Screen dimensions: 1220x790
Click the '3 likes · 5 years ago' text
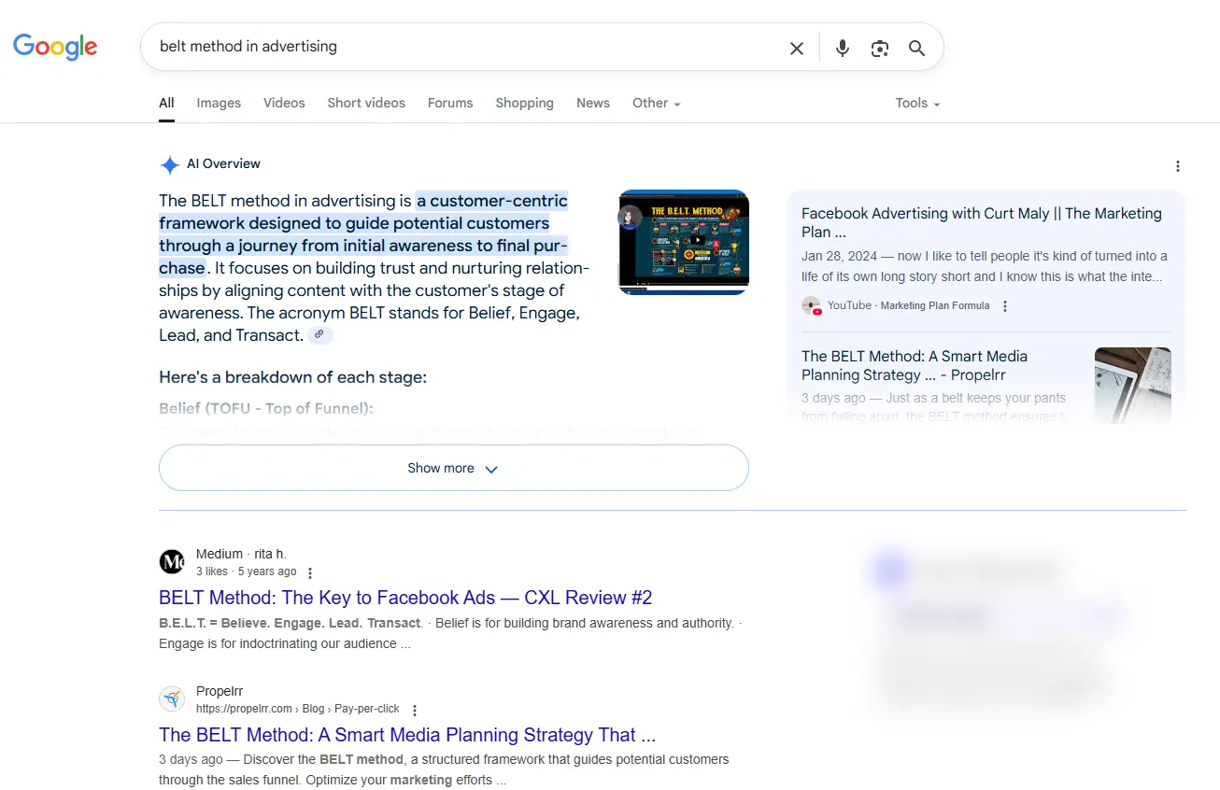pyautogui.click(x=246, y=571)
